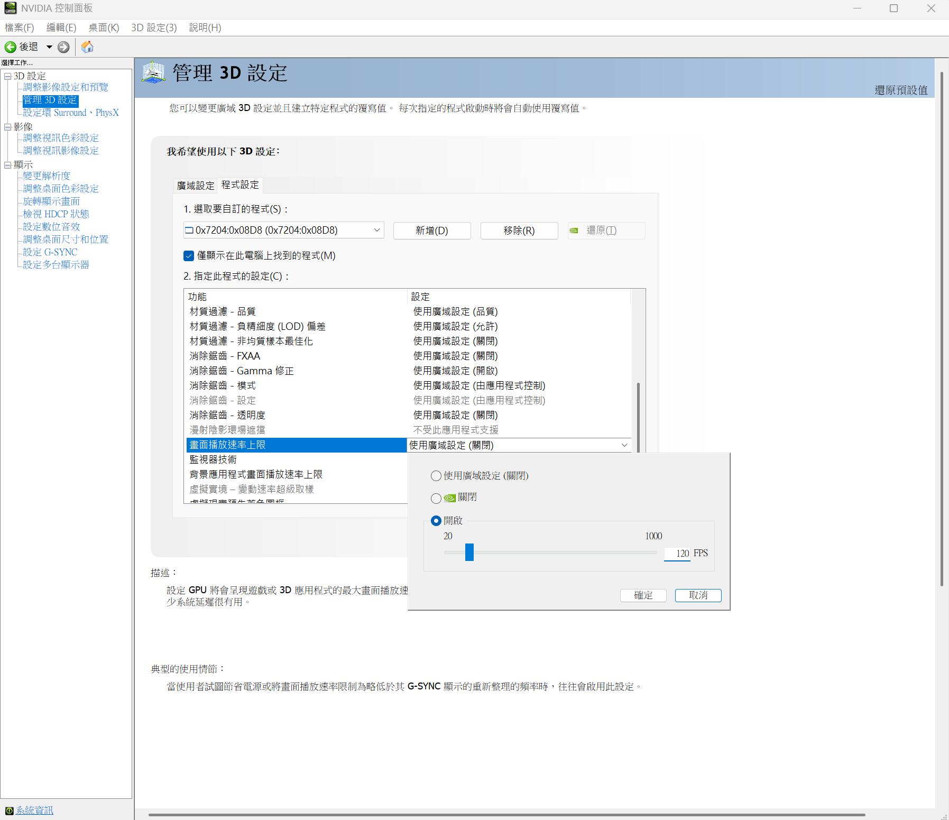Screen dimensions: 949x820
Task: Click the Forward arrow icon in the toolbar
Action: coord(63,47)
